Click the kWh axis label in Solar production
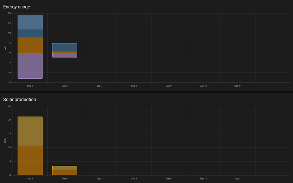The width and height of the screenshot is (293, 183). [x=5, y=141]
